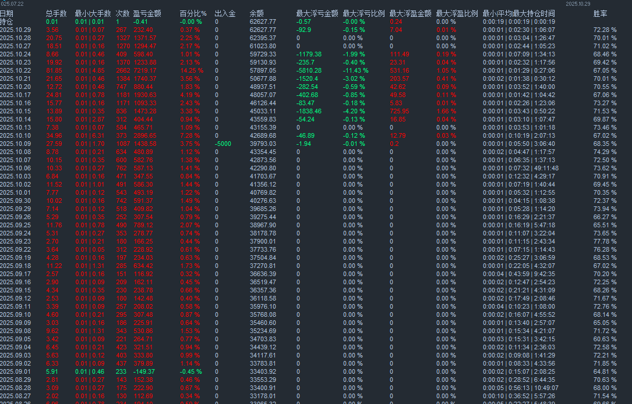Click win rate 60.63 %

605,339
